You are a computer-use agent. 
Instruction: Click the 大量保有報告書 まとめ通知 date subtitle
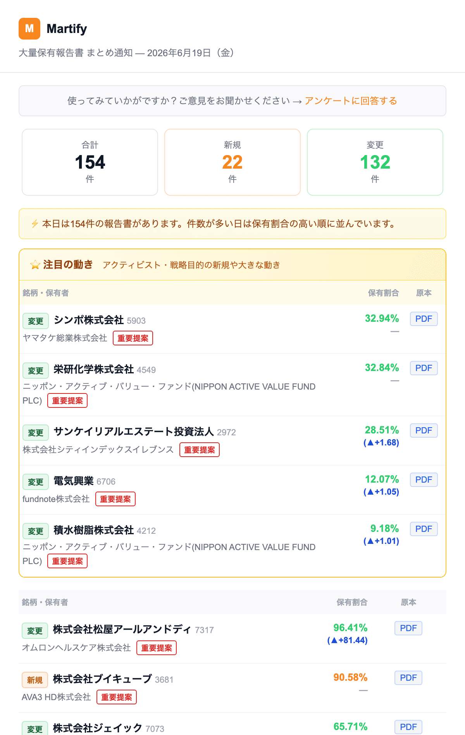pyautogui.click(x=127, y=53)
